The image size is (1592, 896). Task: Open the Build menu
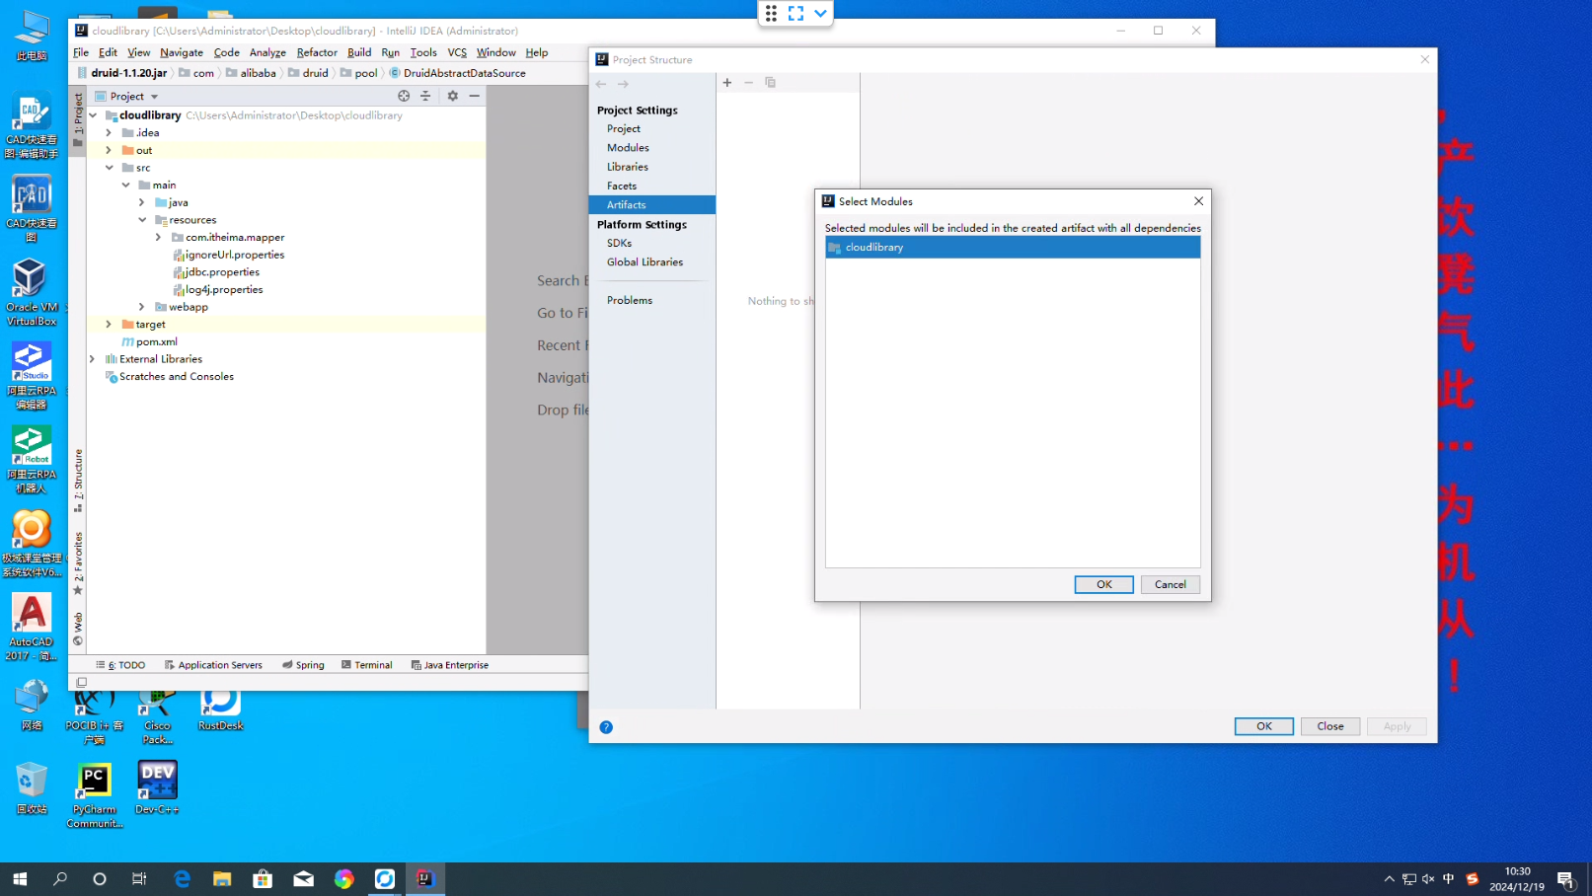(359, 52)
